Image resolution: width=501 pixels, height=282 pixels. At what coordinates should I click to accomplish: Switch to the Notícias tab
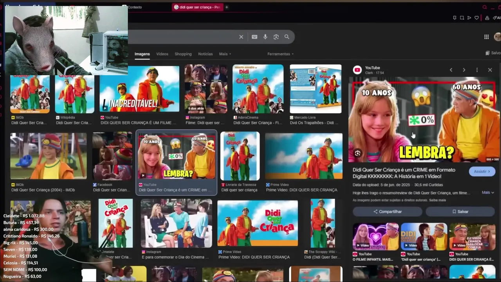[x=205, y=54]
